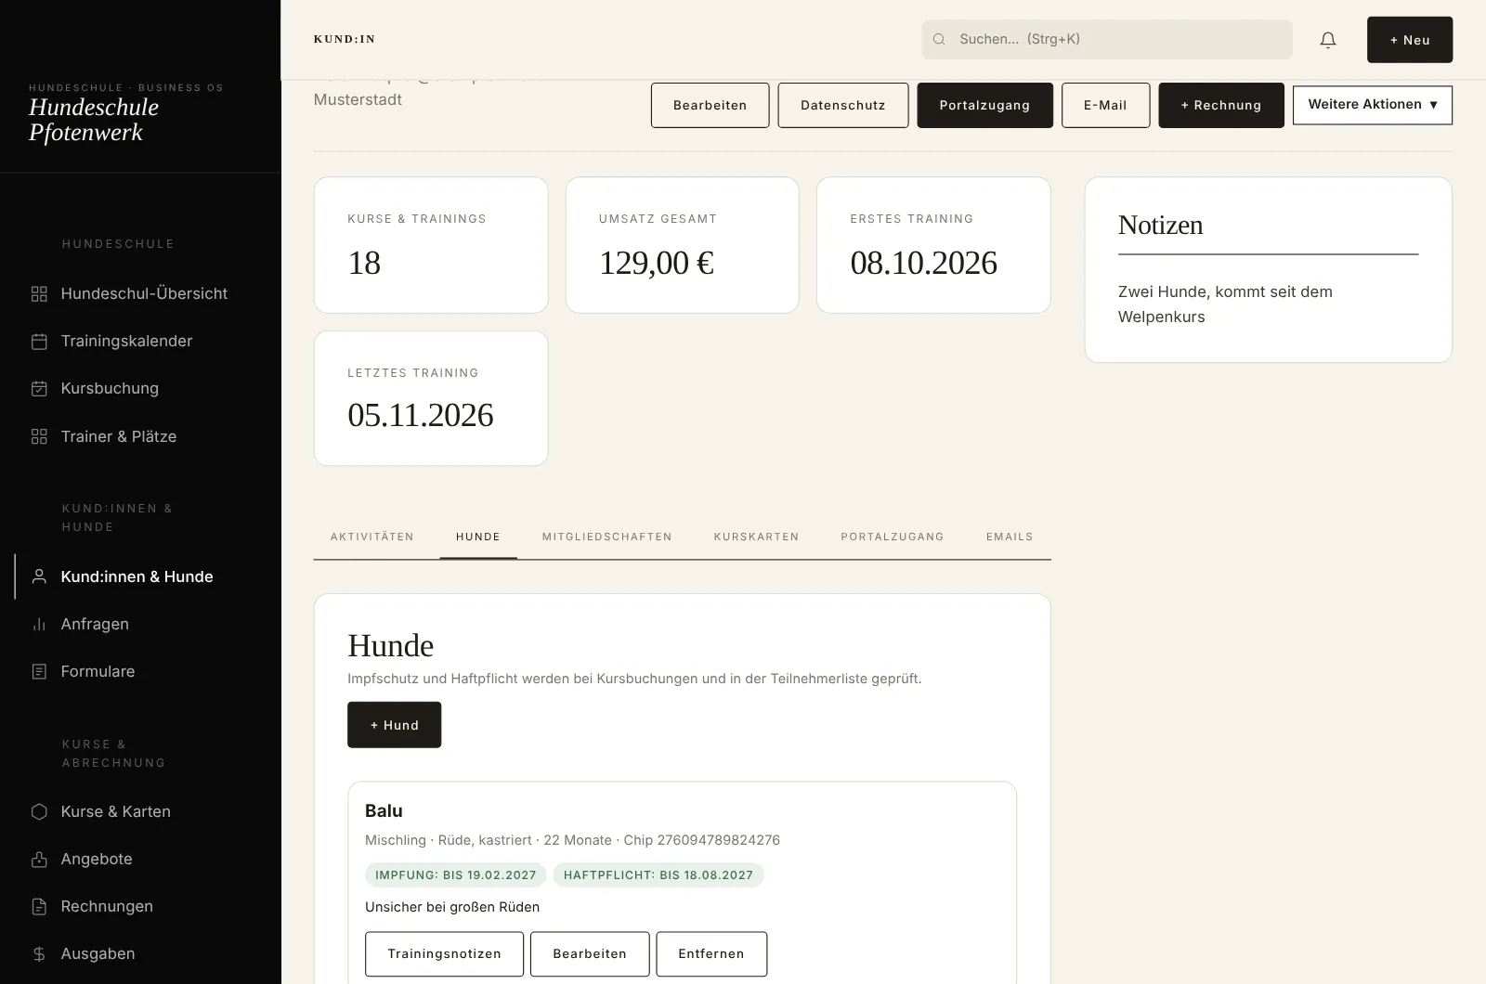Image resolution: width=1486 pixels, height=984 pixels.
Task: Click the + Neu button
Action: pyautogui.click(x=1410, y=40)
